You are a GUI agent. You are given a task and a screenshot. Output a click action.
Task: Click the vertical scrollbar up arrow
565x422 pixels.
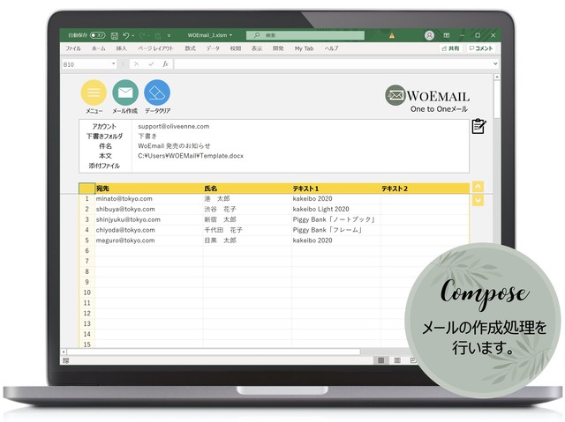click(497, 77)
